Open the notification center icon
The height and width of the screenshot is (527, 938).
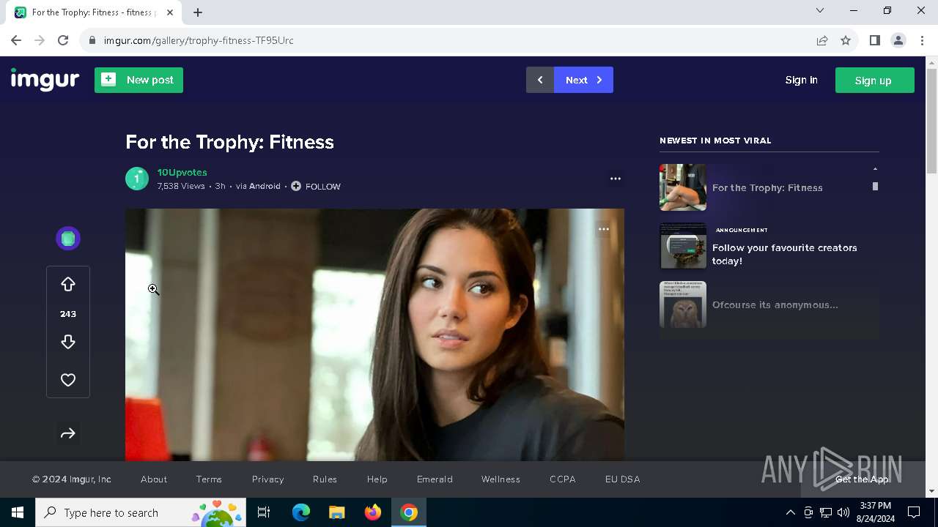(x=914, y=512)
